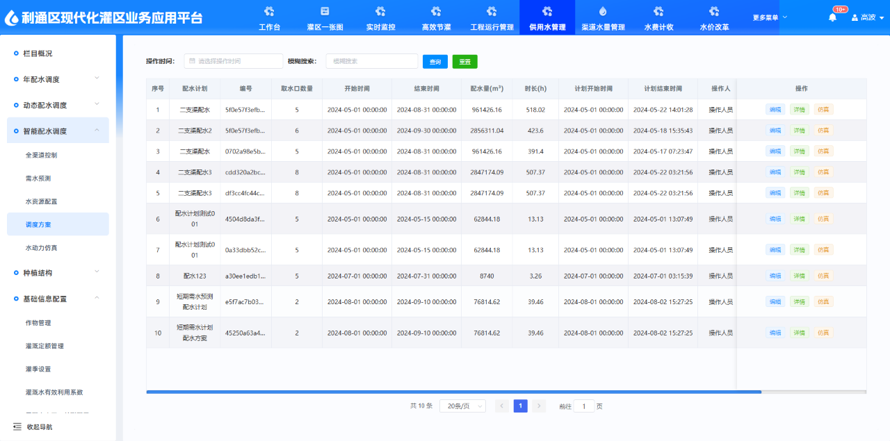Open the 水费计收 tab
The image size is (890, 441).
click(x=658, y=17)
